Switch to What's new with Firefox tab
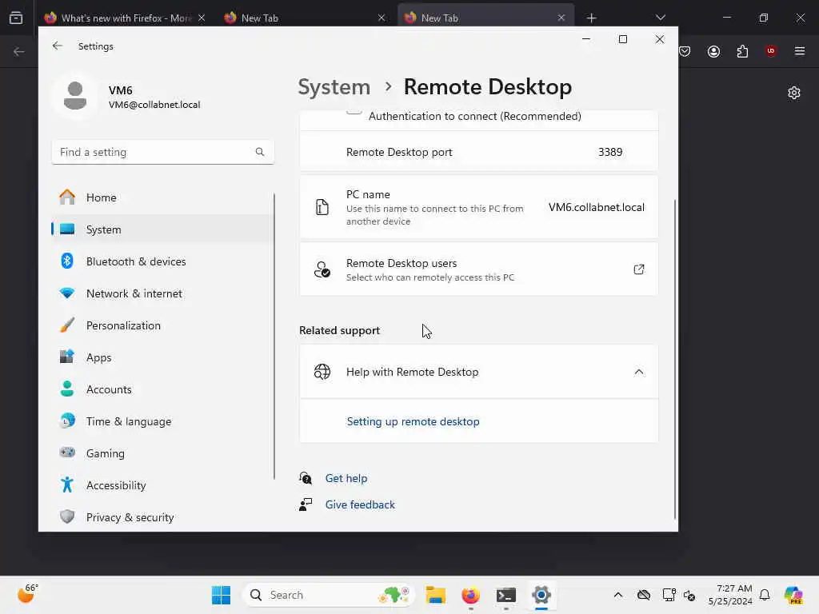 [126, 18]
